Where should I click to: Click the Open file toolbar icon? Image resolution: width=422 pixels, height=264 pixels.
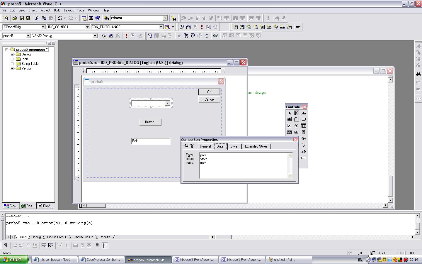tap(15, 18)
